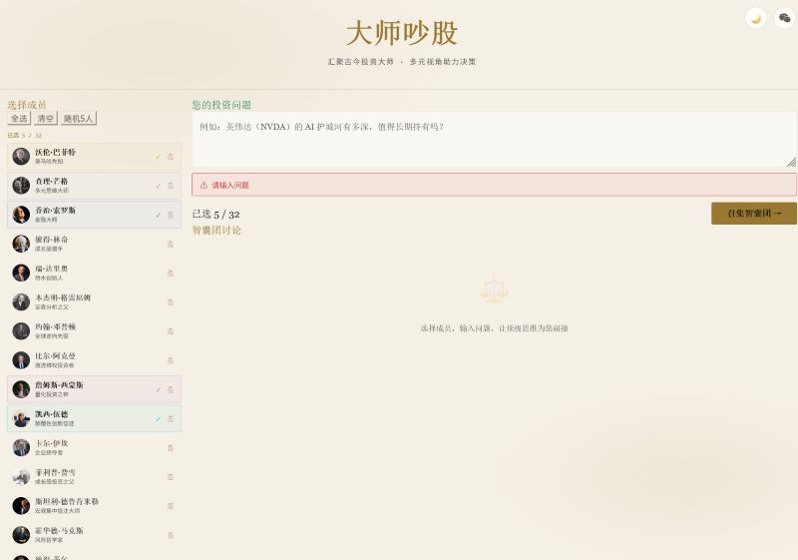
Task: Click the 已选 5 / 32 counter beside the button
Action: 215,215
